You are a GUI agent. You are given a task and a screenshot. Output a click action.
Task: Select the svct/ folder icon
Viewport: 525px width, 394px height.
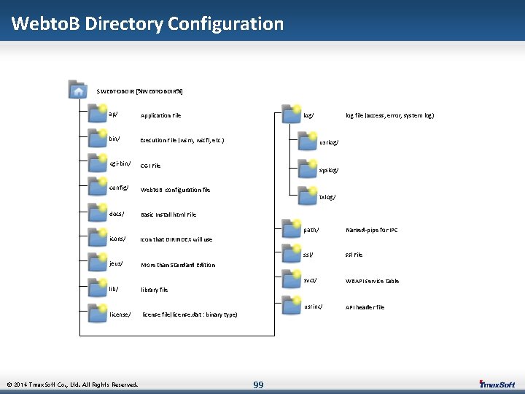(x=291, y=279)
